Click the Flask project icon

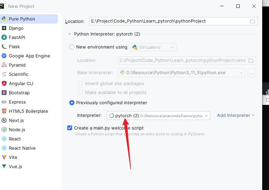tap(4, 46)
